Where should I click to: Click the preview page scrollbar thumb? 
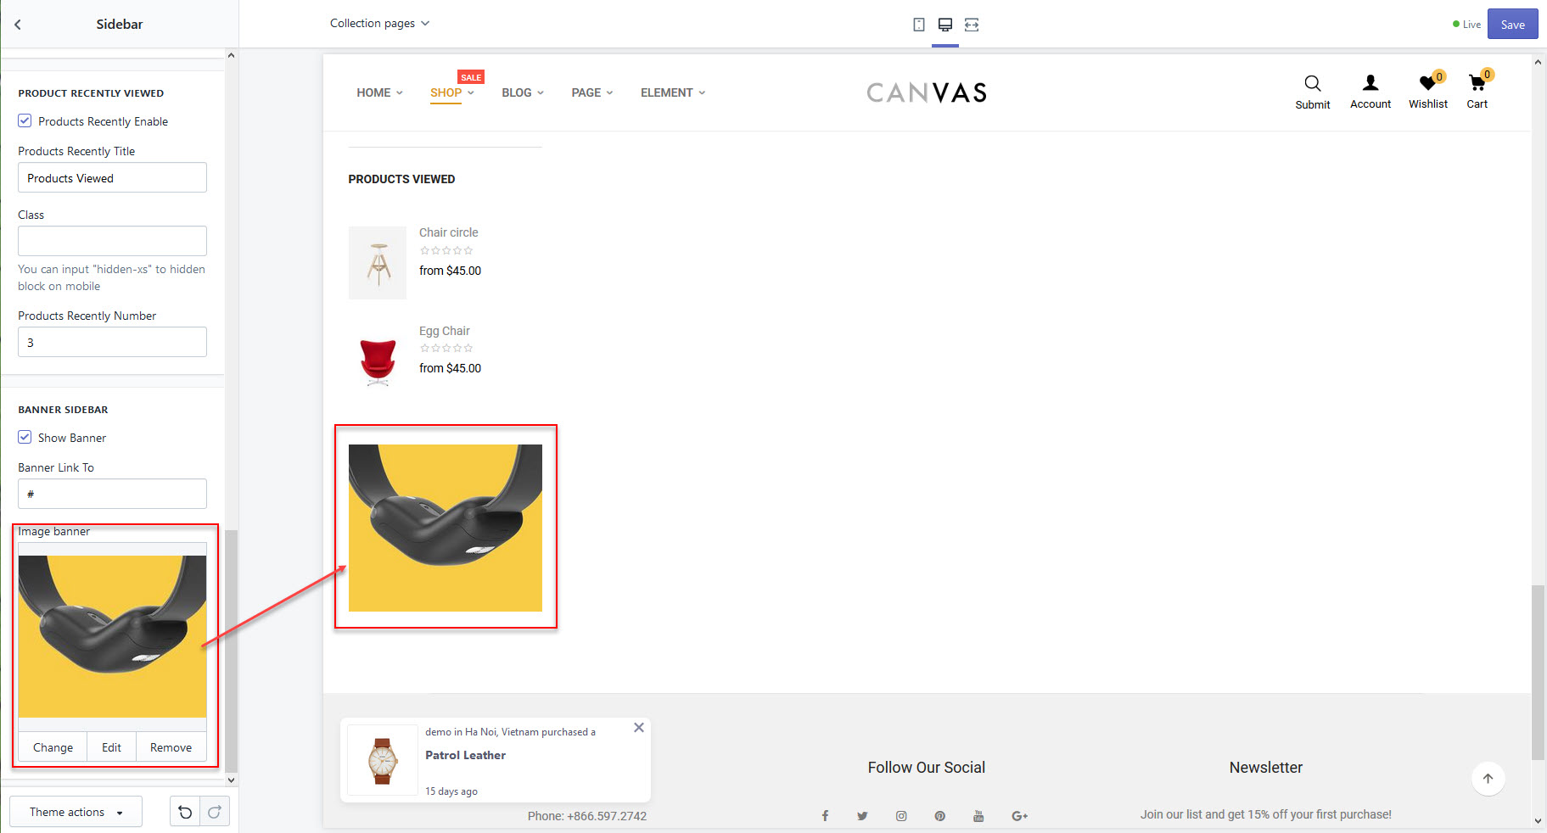tap(1538, 672)
